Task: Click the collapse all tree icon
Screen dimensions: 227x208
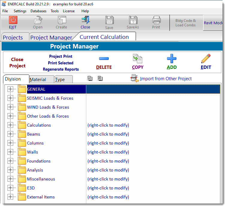Action: tap(90, 78)
